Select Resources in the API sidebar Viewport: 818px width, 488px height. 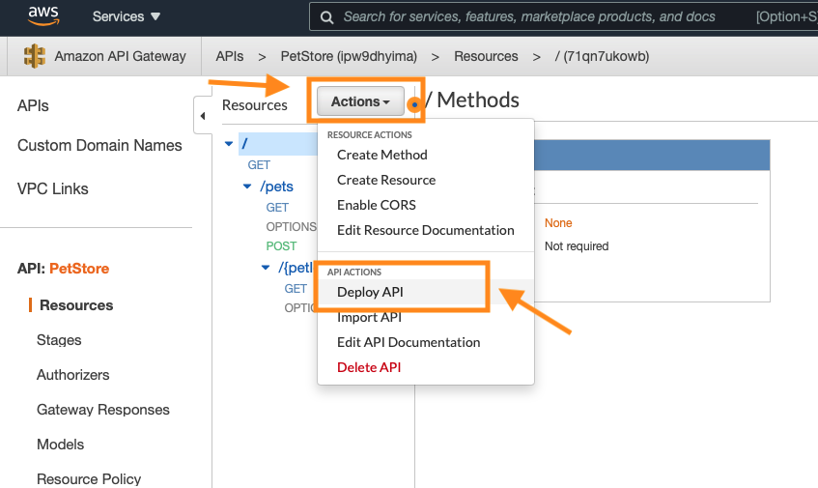point(76,304)
